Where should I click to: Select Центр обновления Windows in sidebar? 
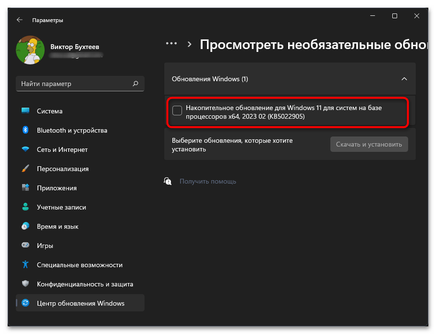[80, 303]
